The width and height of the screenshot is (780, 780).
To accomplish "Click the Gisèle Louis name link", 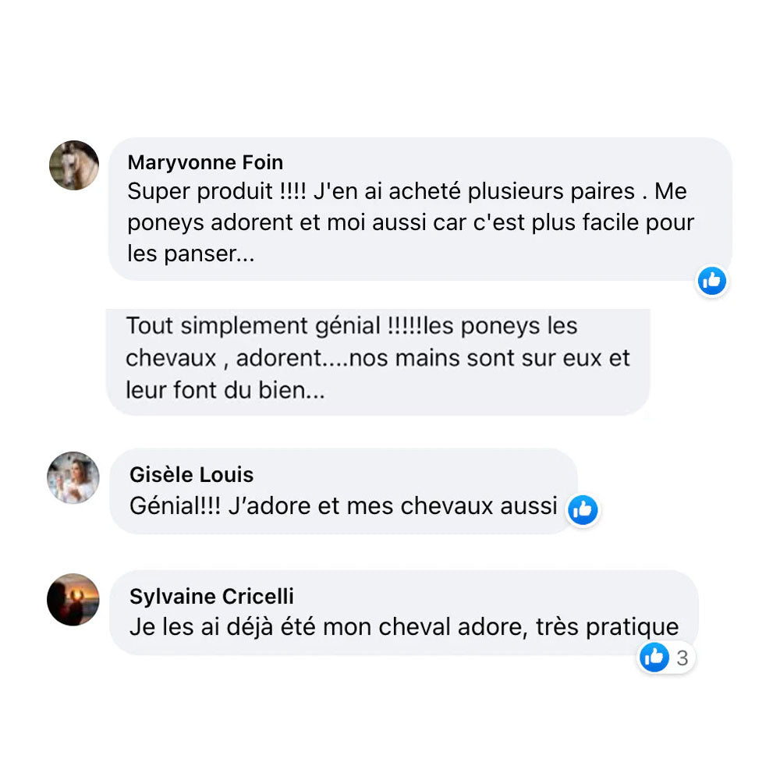I will click(x=191, y=474).
